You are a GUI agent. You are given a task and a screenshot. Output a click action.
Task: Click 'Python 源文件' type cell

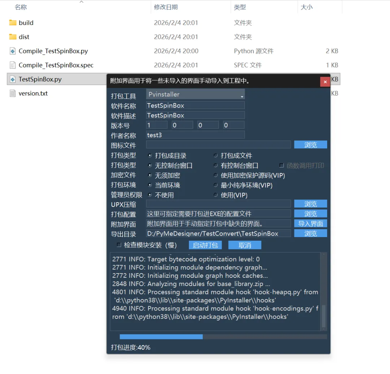click(x=253, y=51)
